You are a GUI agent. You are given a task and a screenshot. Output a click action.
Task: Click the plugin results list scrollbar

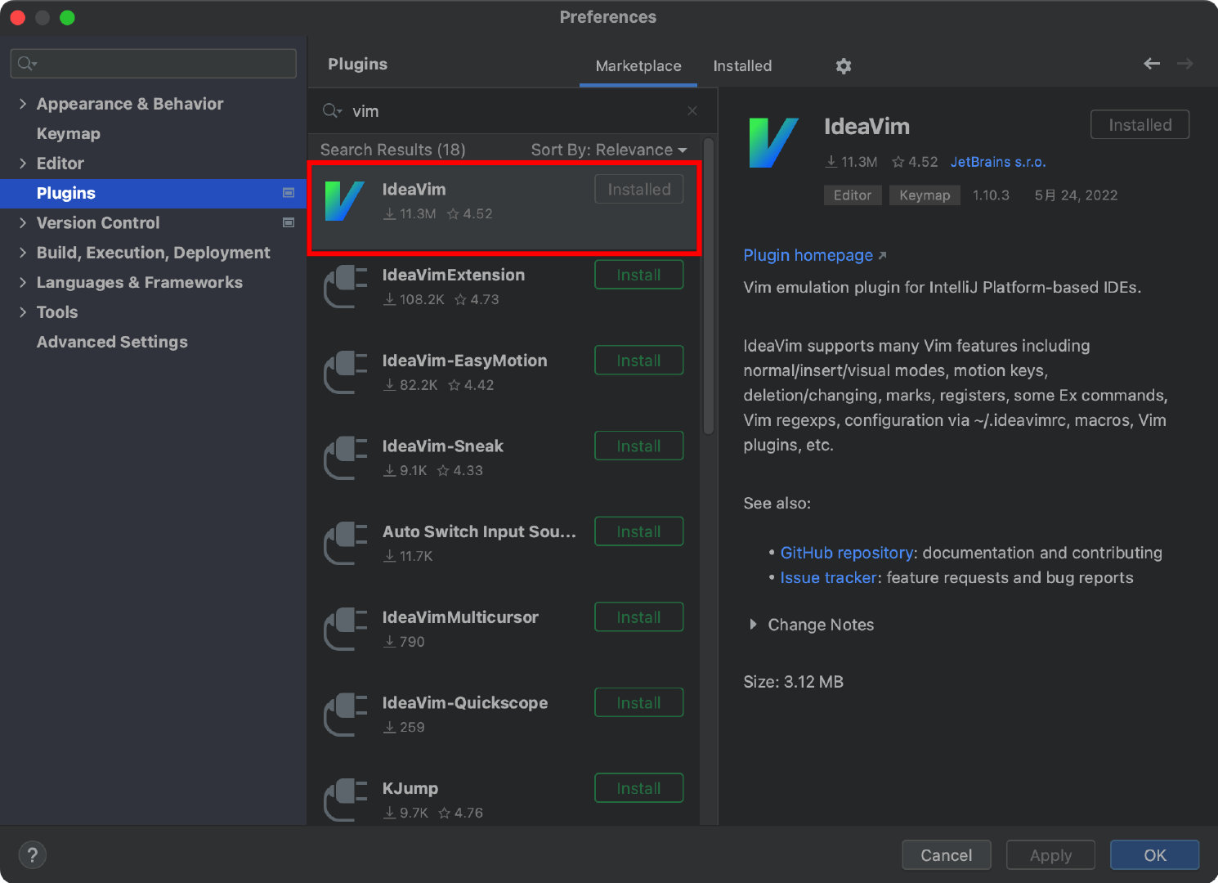(709, 286)
